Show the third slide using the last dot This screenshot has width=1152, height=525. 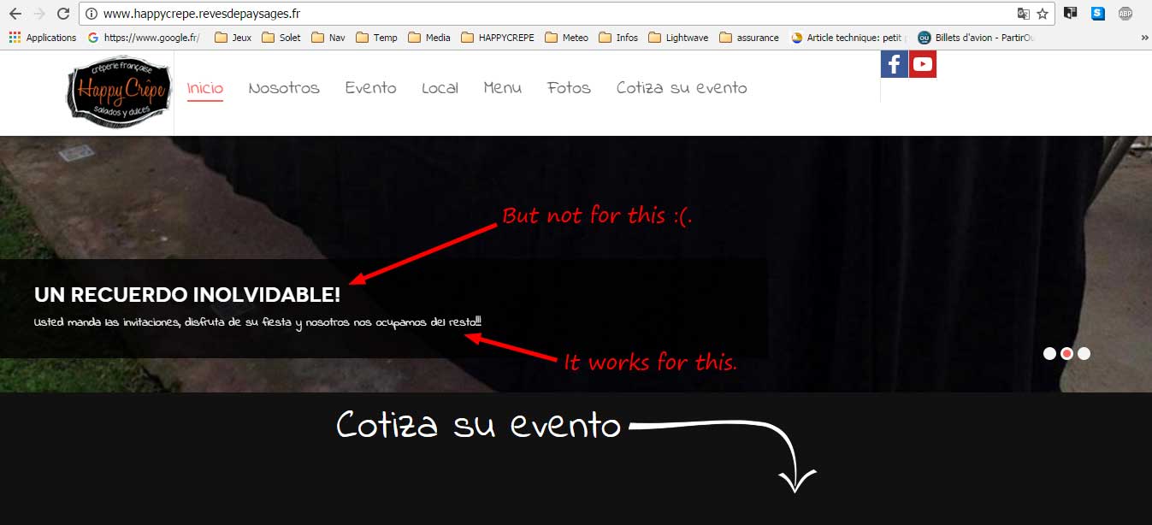[1084, 353]
